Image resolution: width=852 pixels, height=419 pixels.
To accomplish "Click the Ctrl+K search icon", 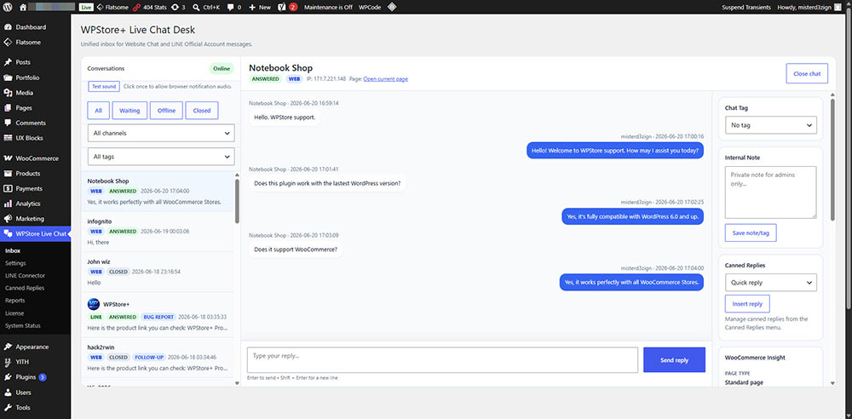I will pos(196,7).
